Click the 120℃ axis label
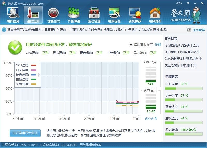 (8, 63)
